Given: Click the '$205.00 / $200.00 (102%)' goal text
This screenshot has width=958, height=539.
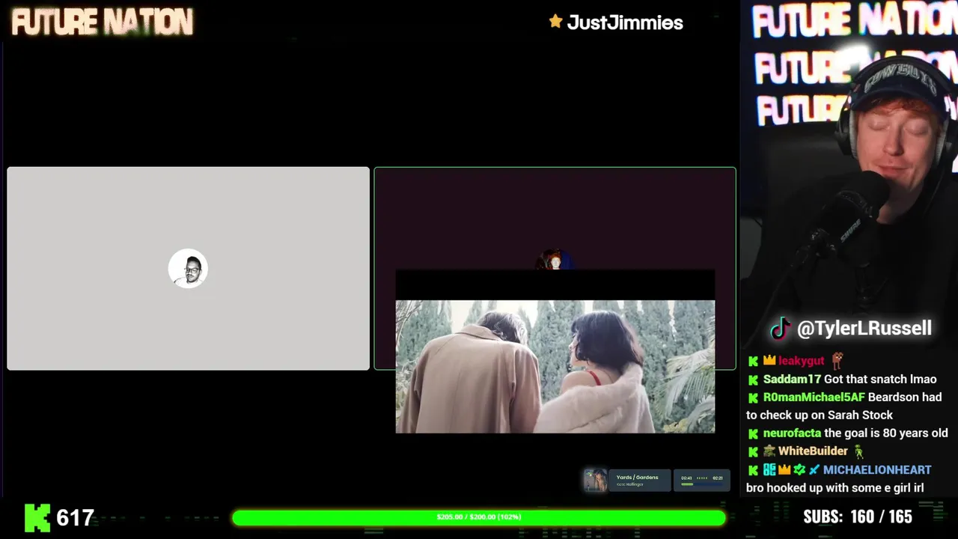Looking at the screenshot, I should click(x=479, y=517).
